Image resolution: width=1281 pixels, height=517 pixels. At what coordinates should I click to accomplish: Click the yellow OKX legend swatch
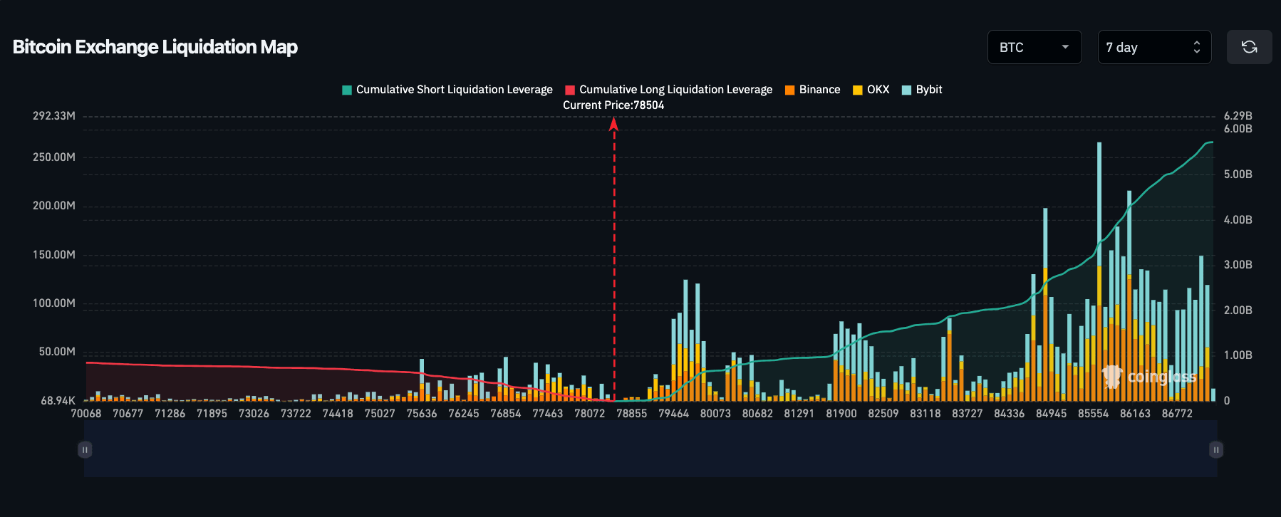[858, 90]
